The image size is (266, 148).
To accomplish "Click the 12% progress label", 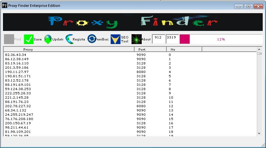I will pos(221,39).
